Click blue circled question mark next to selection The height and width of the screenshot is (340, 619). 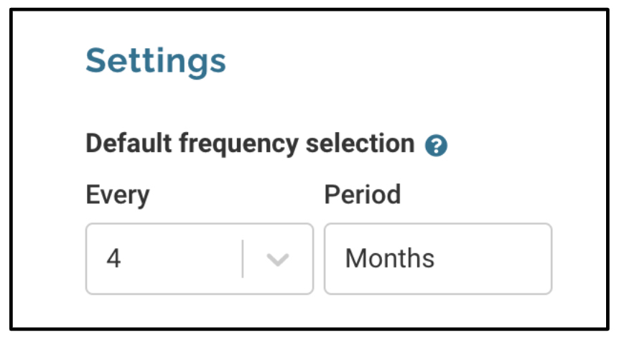pyautogui.click(x=436, y=145)
